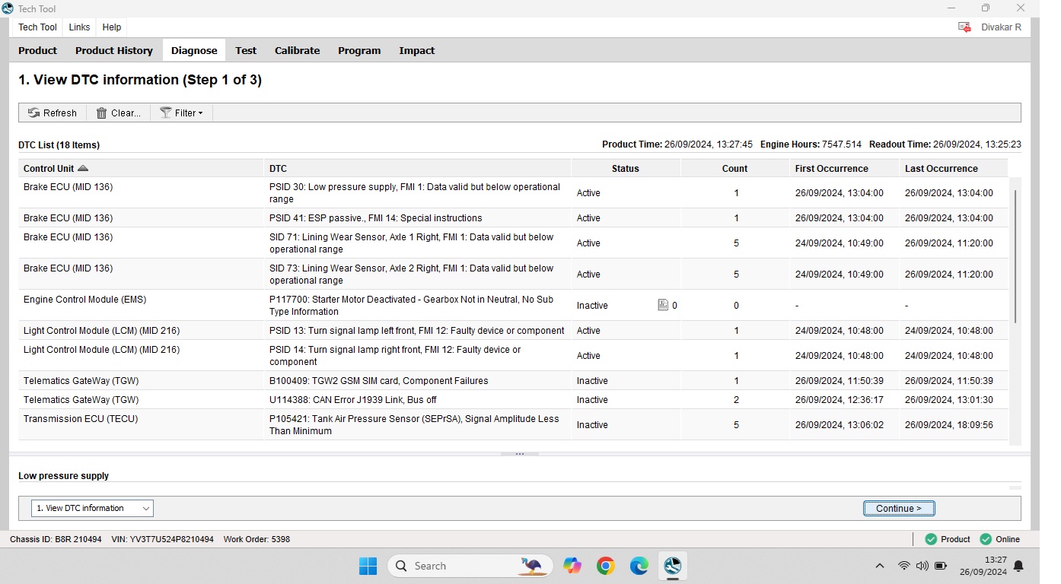Viewport: 1061px width, 584px height.
Task: Click the green Online status icon
Action: pos(986,539)
